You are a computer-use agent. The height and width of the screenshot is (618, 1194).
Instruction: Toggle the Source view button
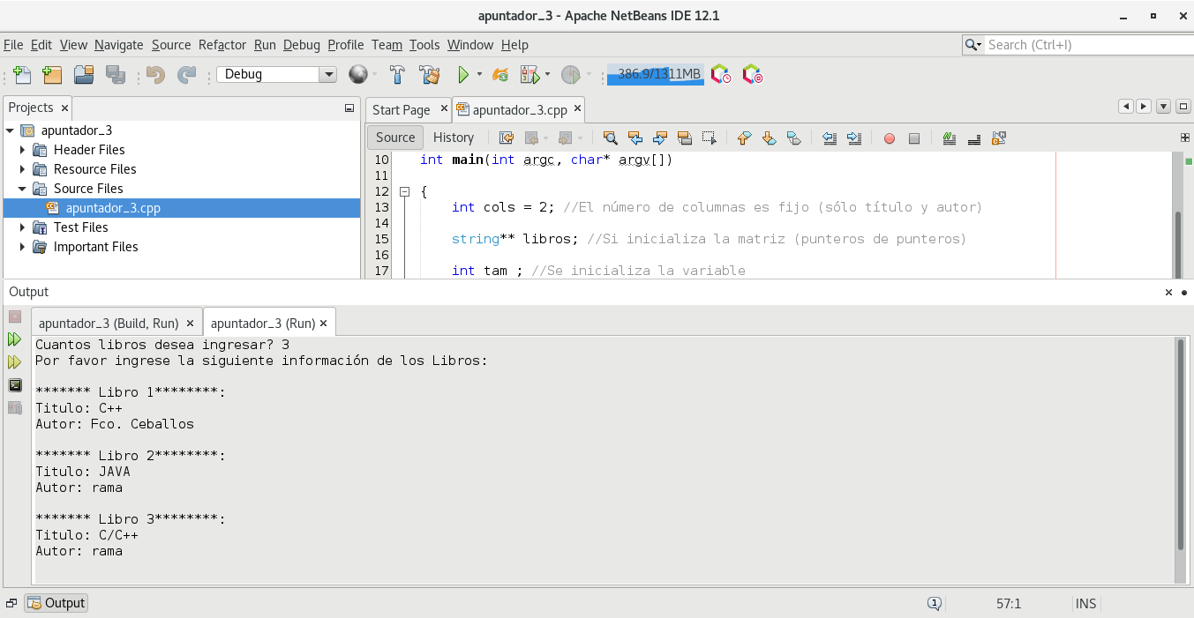pyautogui.click(x=395, y=138)
